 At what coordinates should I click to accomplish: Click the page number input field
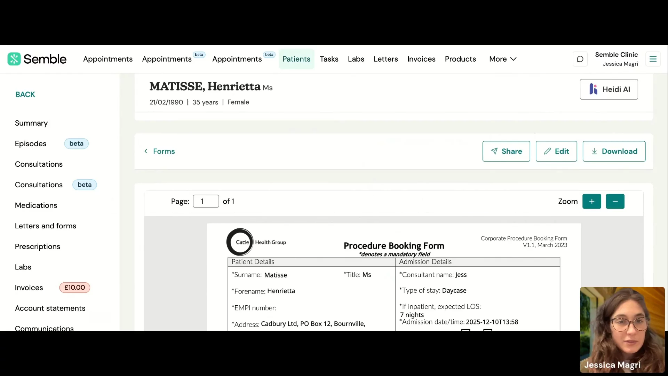tap(206, 202)
